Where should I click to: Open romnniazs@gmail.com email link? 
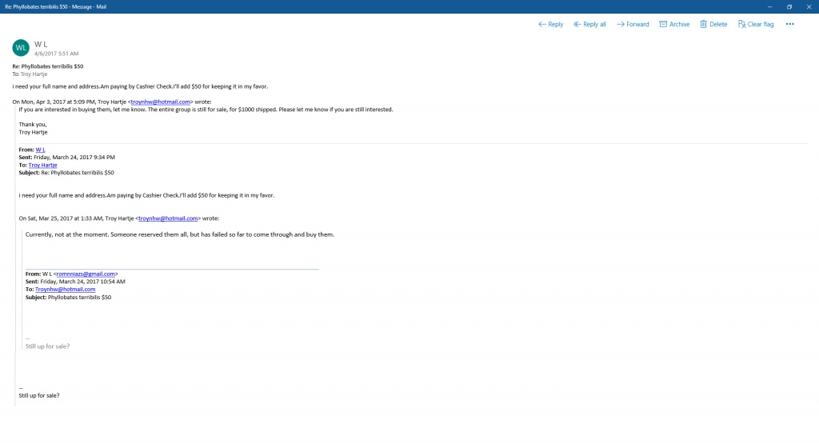pyautogui.click(x=86, y=274)
